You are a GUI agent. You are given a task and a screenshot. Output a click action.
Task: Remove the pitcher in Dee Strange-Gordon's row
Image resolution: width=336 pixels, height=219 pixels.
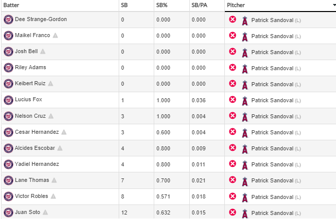point(232,20)
